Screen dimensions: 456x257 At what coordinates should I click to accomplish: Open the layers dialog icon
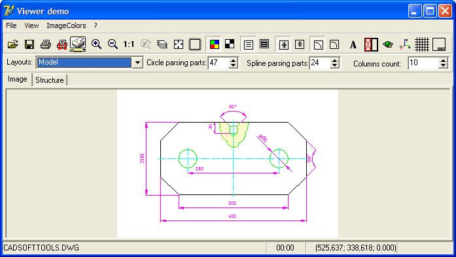(162, 44)
